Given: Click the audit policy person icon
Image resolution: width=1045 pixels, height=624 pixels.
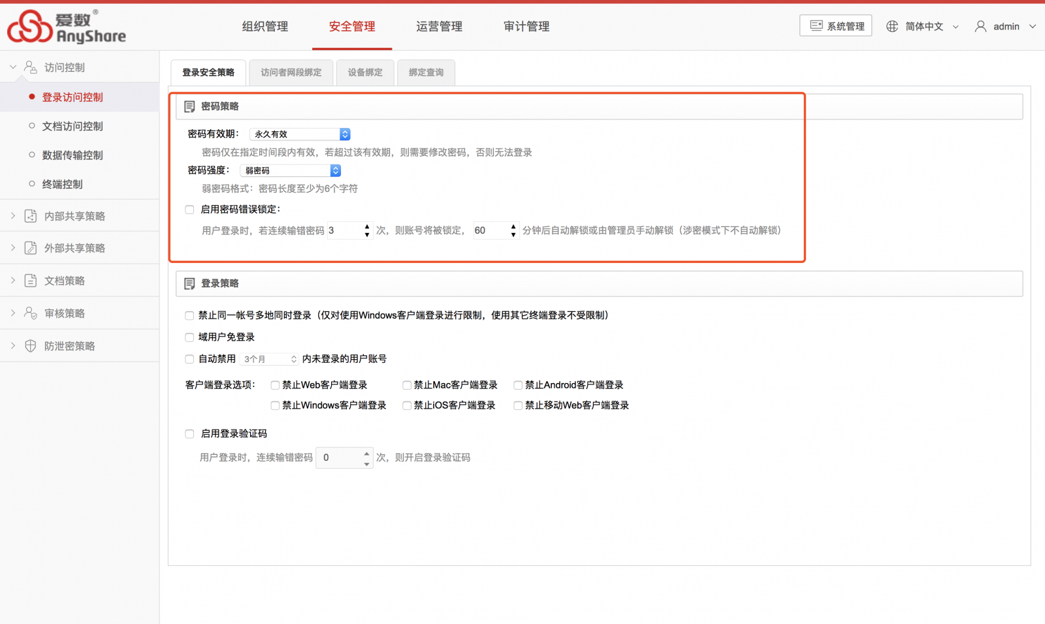Looking at the screenshot, I should (x=31, y=313).
